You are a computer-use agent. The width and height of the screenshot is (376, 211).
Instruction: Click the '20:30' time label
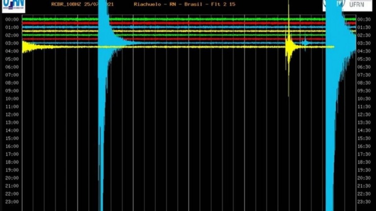pos(364,178)
